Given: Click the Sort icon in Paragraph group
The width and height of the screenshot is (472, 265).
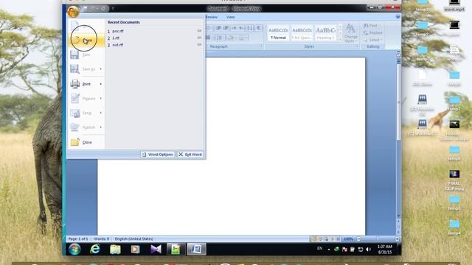Looking at the screenshot, I should [249, 28].
